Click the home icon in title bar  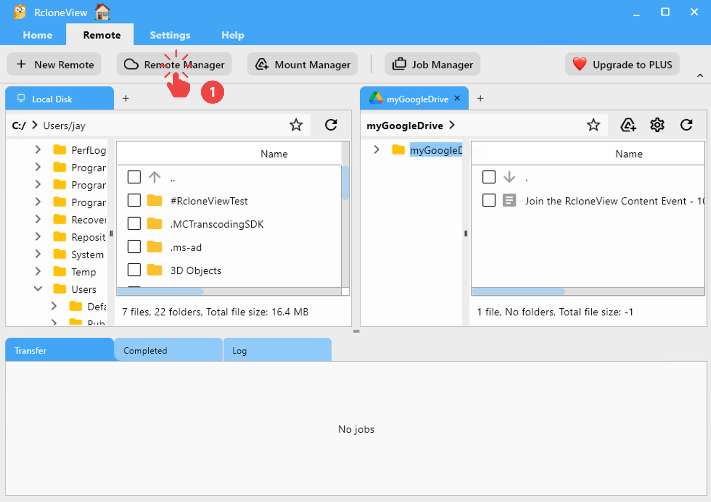coord(102,12)
